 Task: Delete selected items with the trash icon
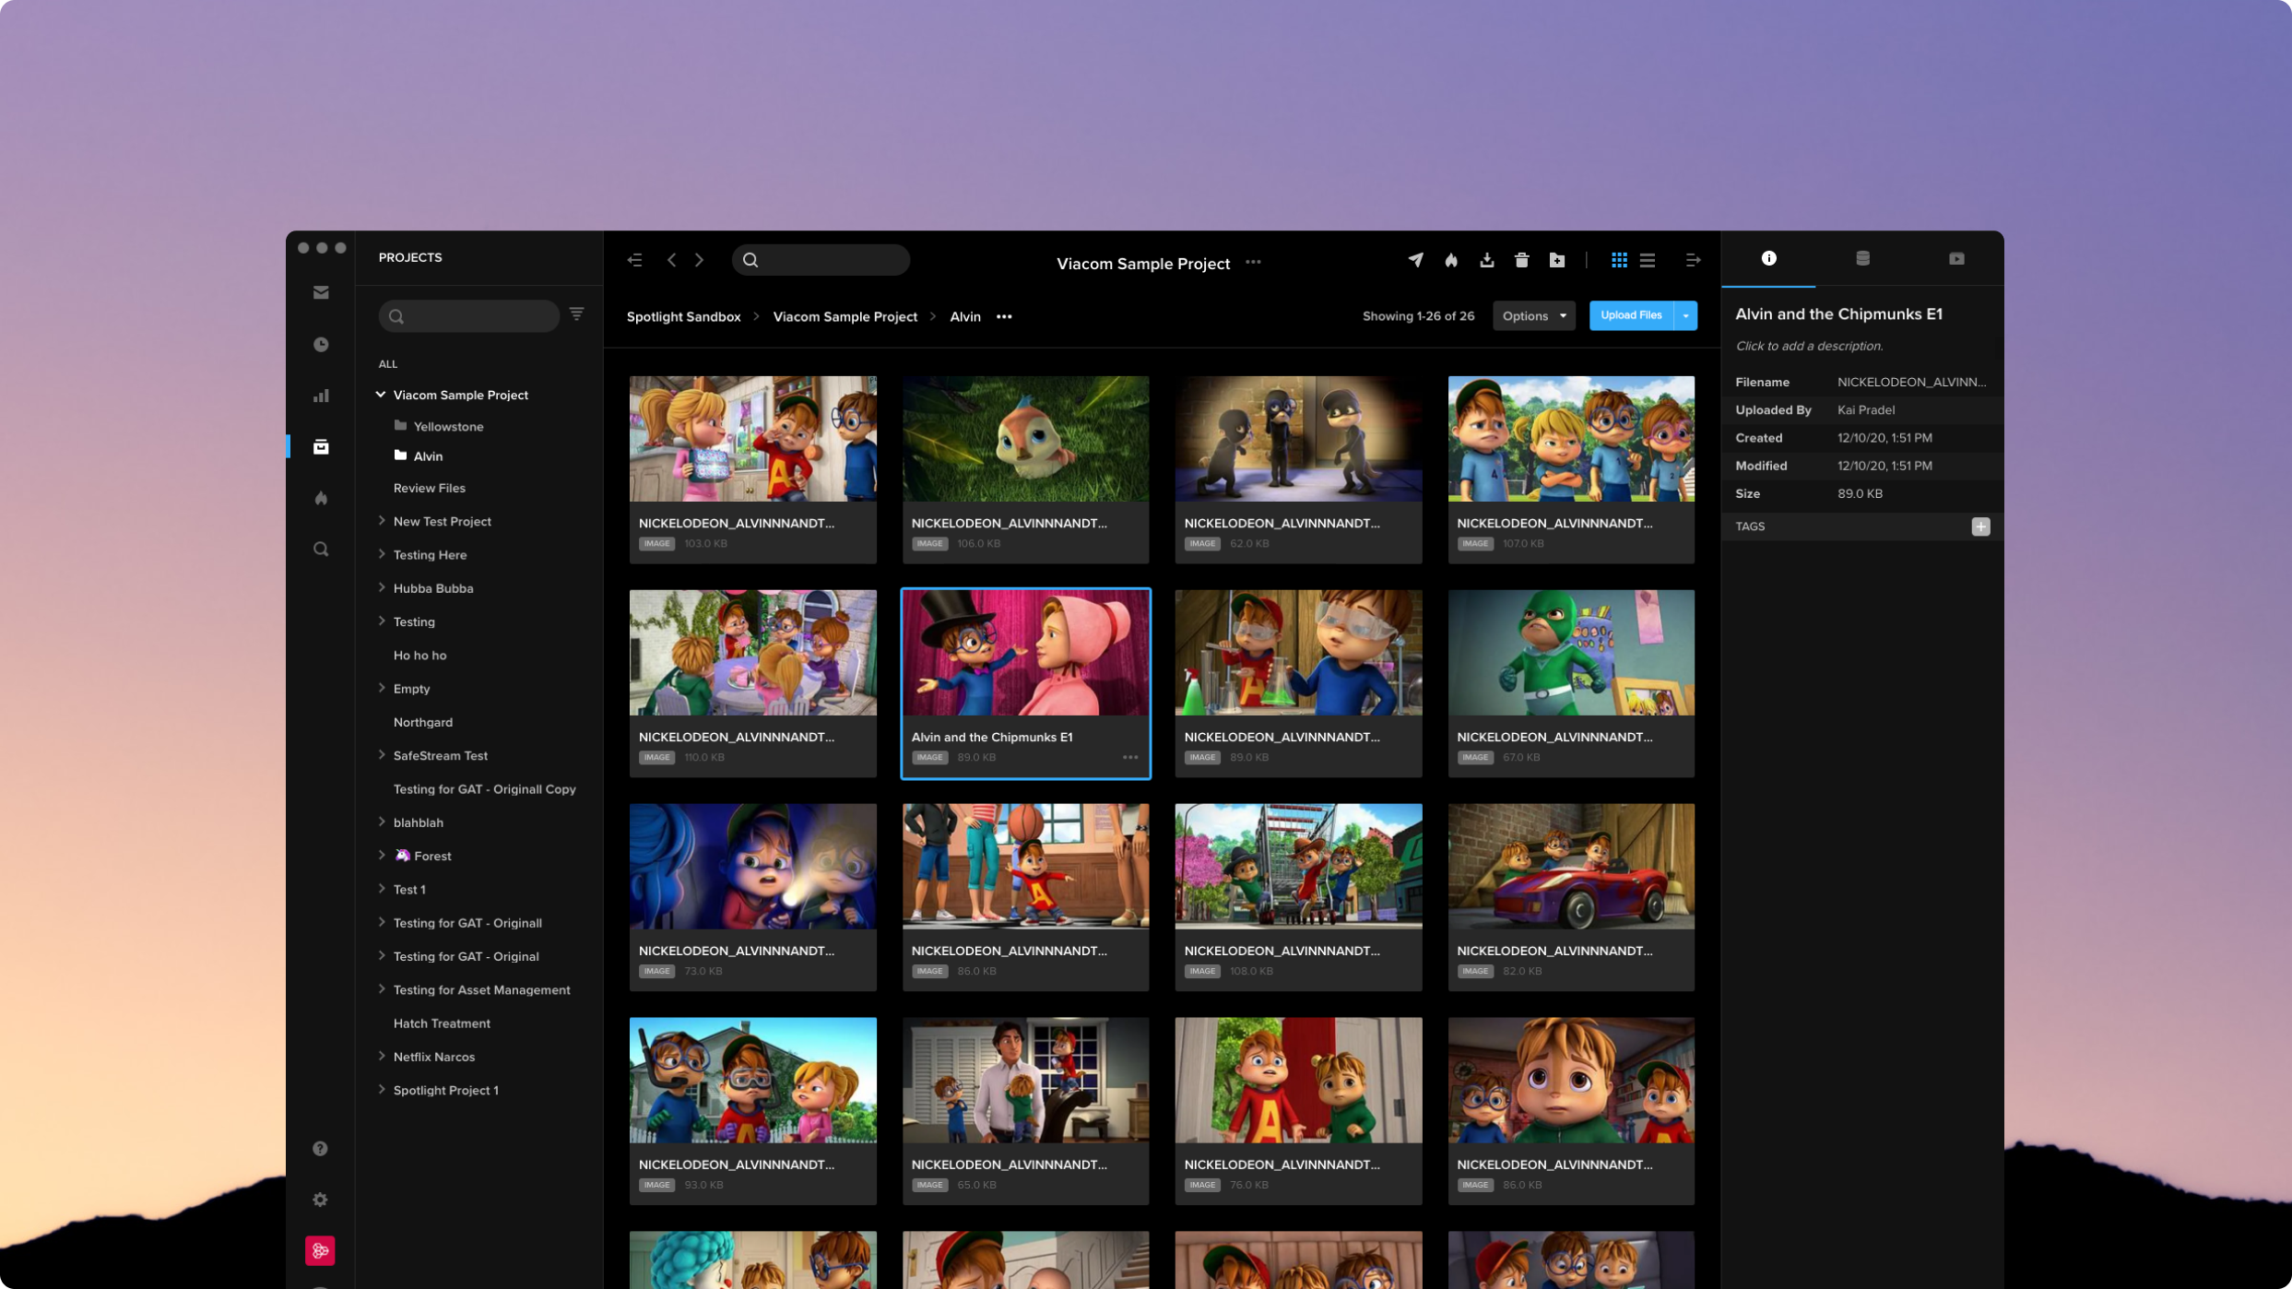click(1521, 260)
